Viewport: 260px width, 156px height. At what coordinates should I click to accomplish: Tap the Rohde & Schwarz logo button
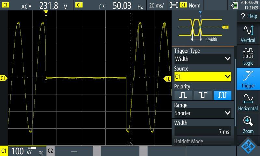(x=248, y=147)
